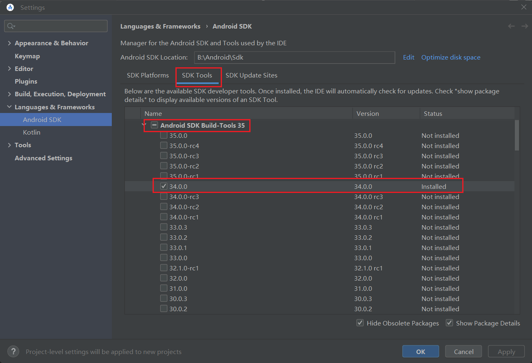
Task: Expand Appearance & Behavior section
Action: (x=9, y=43)
